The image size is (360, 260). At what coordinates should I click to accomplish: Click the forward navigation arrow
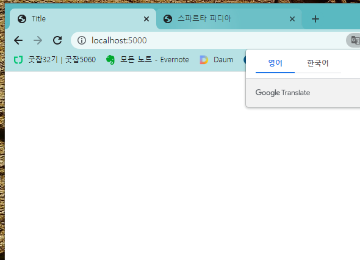click(x=38, y=40)
